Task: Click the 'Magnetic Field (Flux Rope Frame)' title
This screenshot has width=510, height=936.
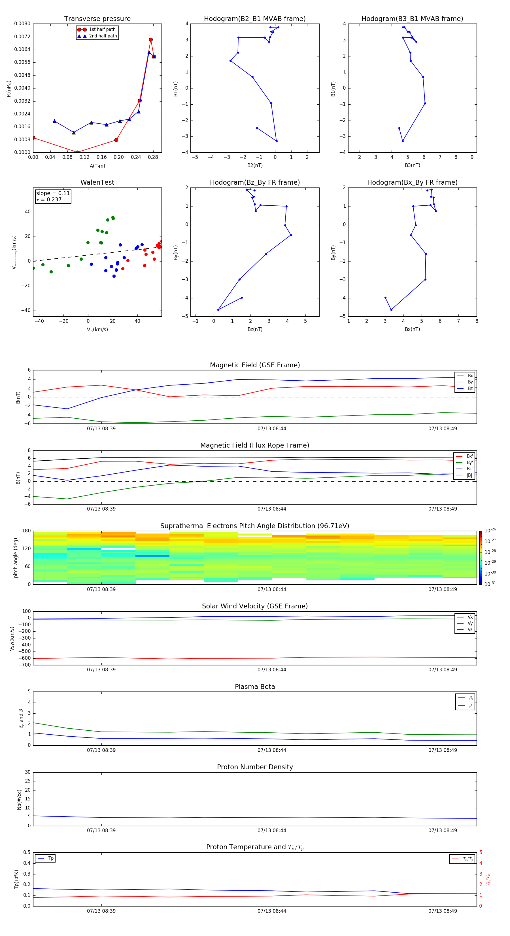Action: (255, 446)
